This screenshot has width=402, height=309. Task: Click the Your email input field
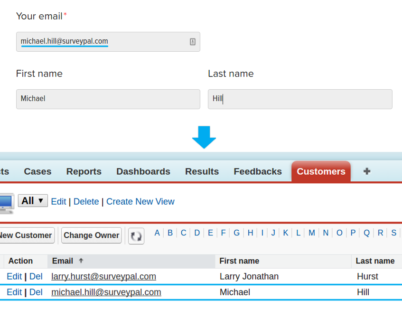click(x=108, y=42)
